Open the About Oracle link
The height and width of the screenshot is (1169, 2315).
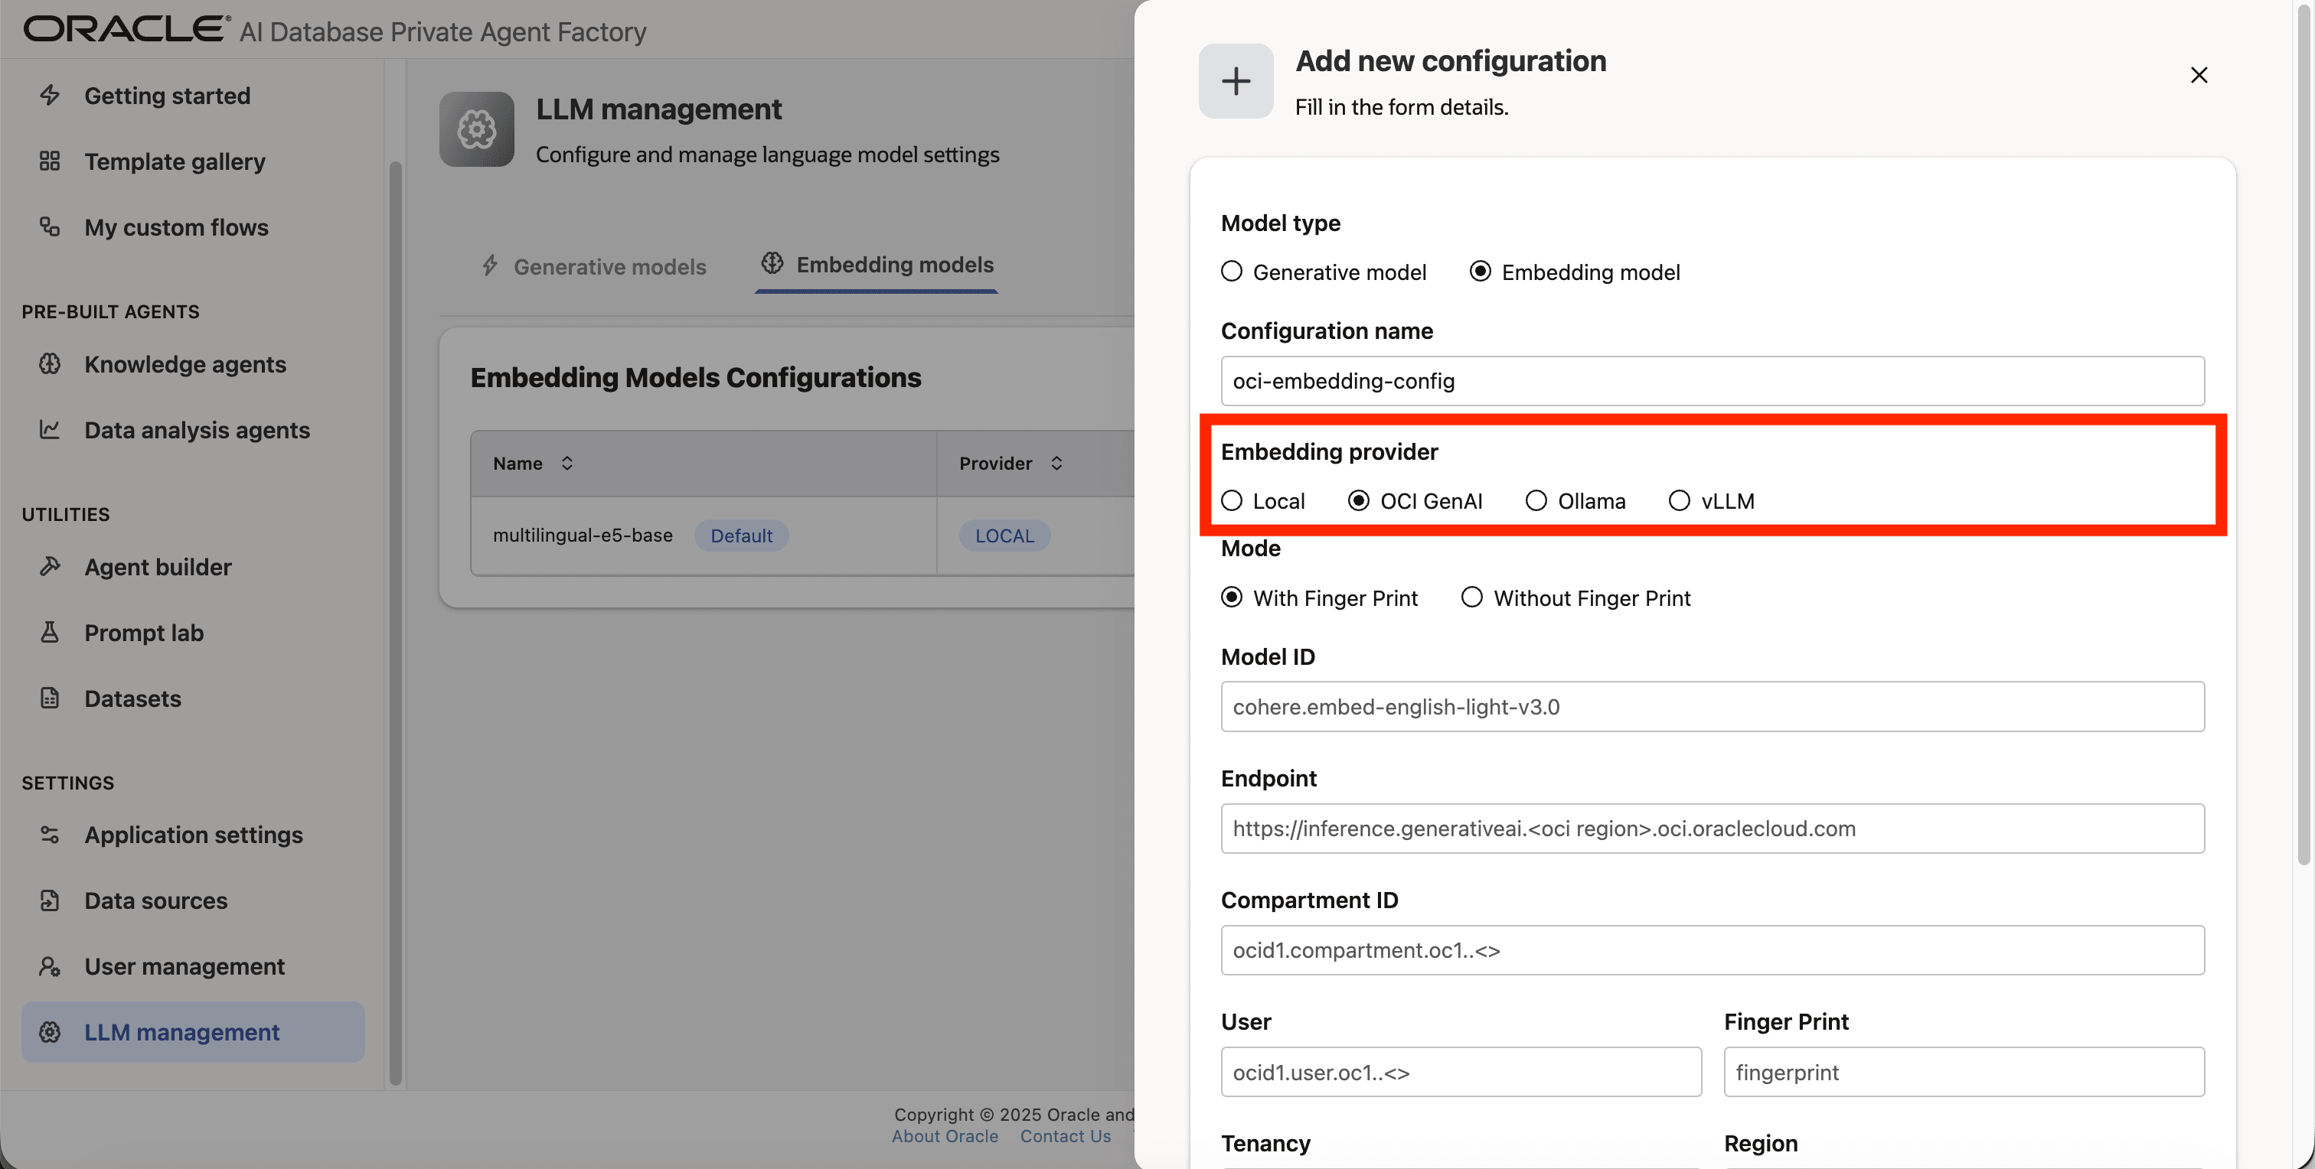point(945,1136)
